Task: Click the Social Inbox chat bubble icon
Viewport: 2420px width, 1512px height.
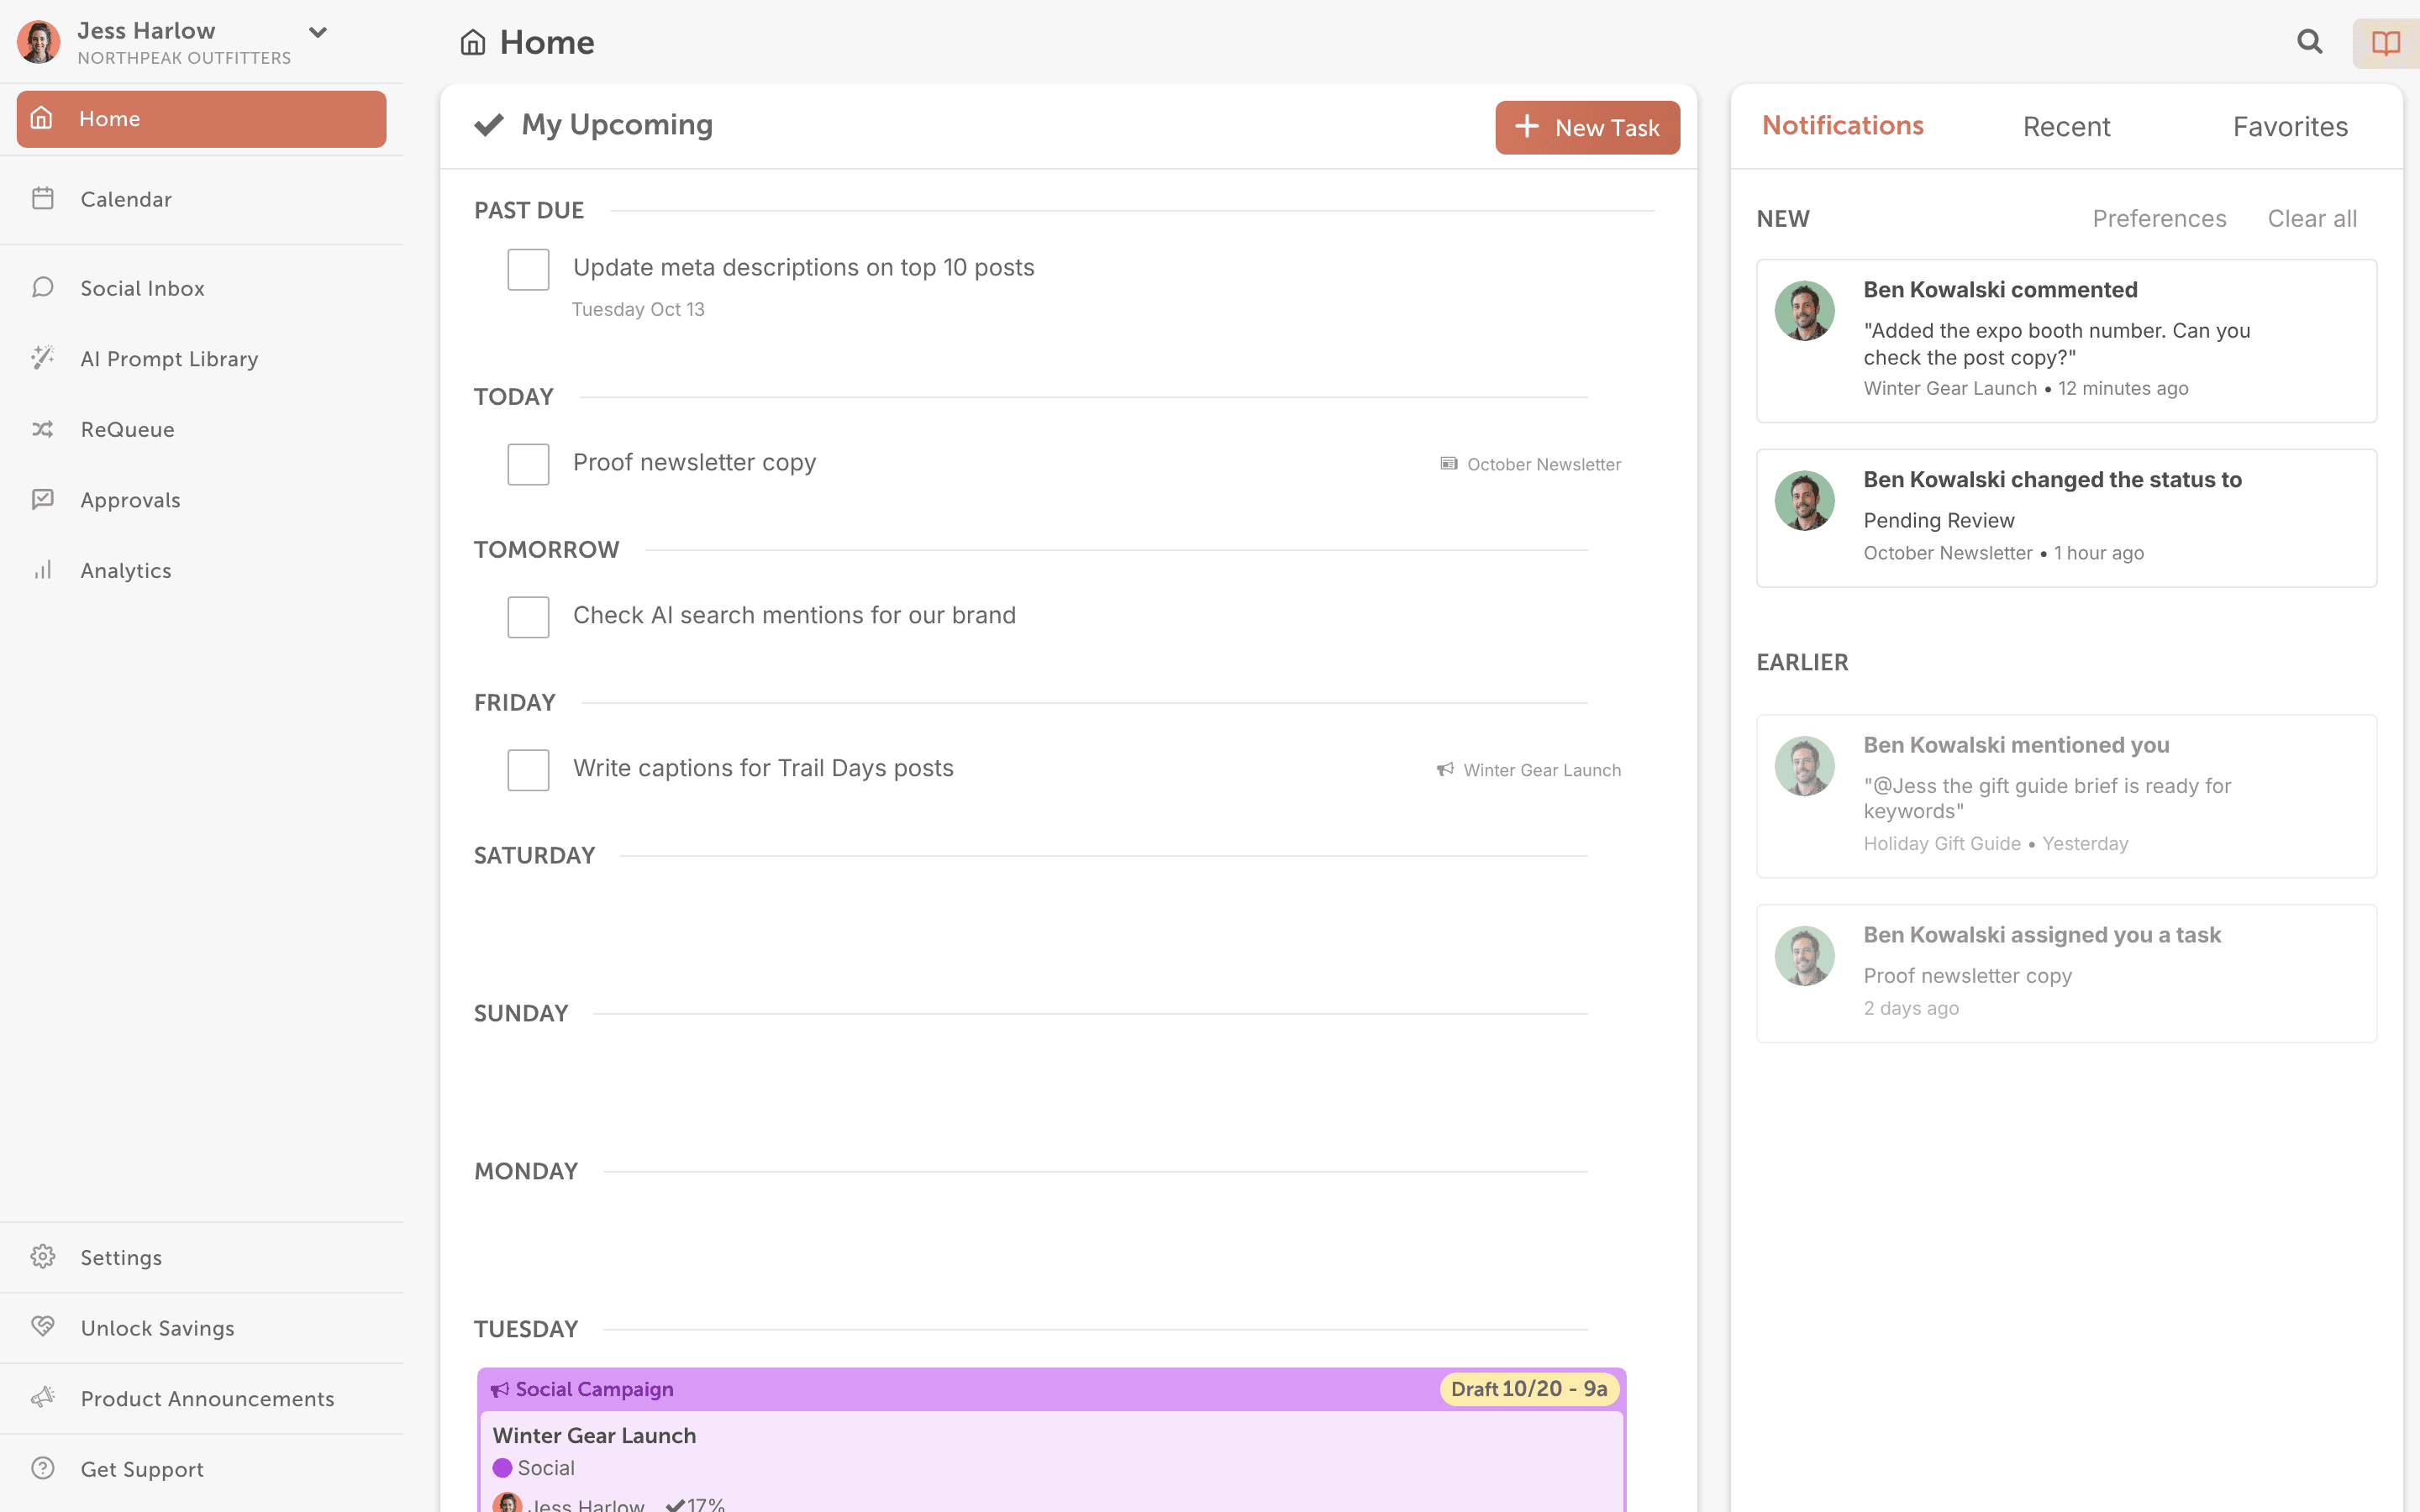Action: click(x=42, y=287)
